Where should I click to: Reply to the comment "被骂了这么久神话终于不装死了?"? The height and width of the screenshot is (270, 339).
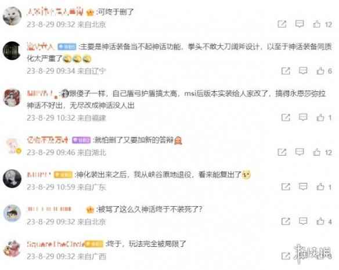point(303,221)
